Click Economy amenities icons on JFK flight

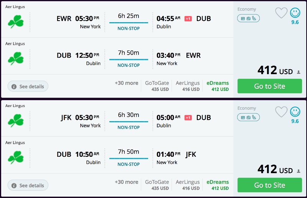pos(248,117)
